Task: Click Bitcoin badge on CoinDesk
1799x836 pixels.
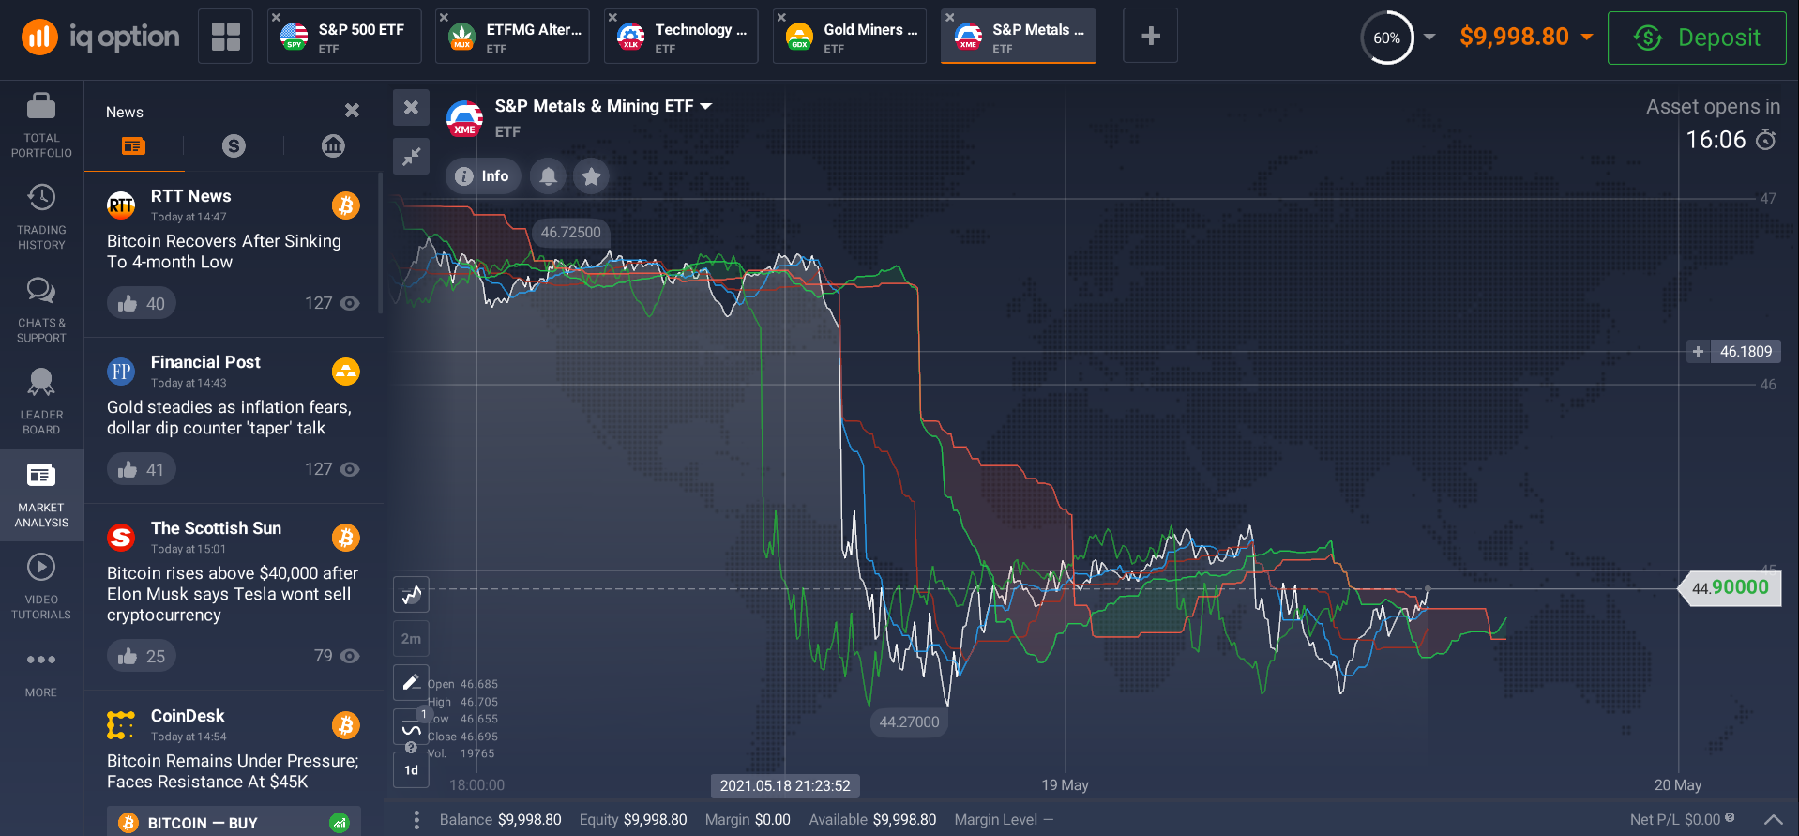Action: [x=346, y=725]
